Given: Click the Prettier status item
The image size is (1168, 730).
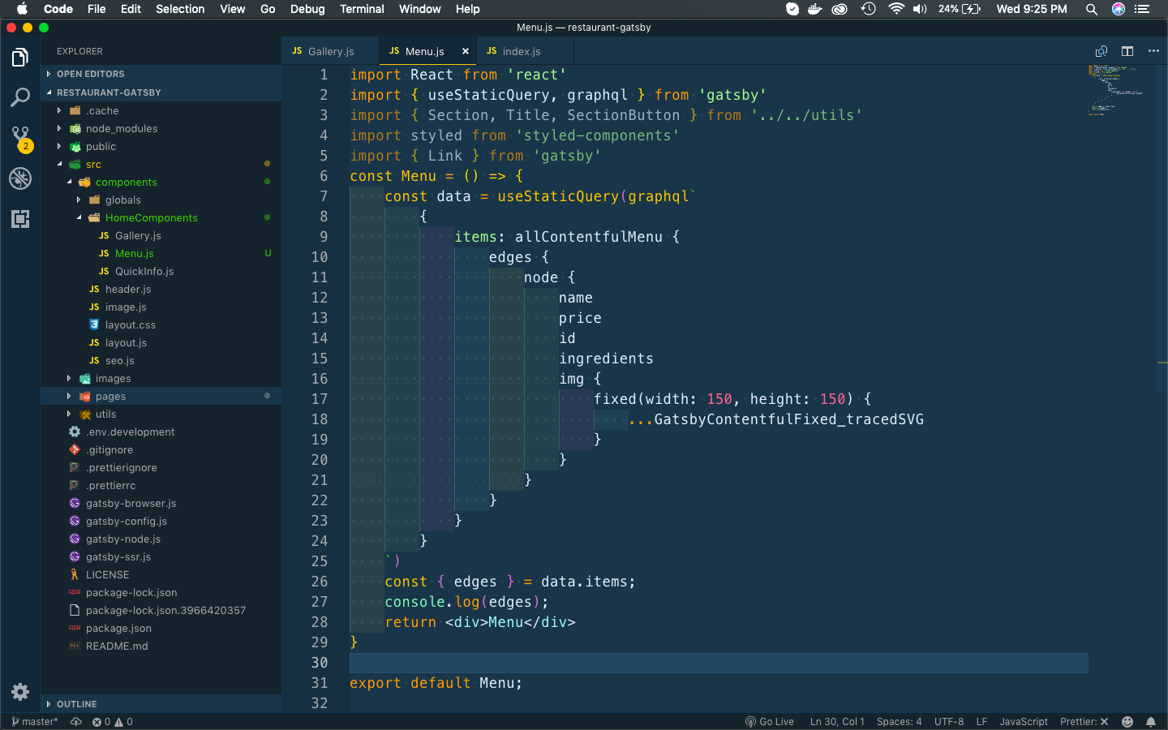Looking at the screenshot, I should coord(1084,722).
